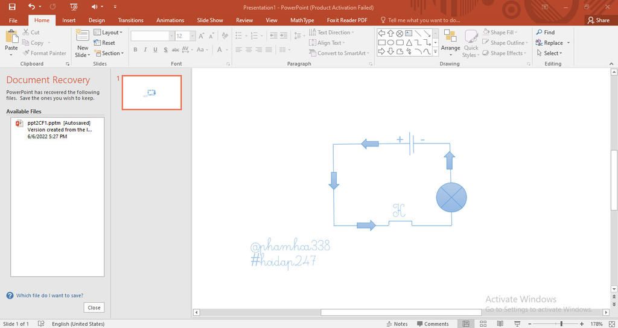Switch to the Animations tab

170,20
